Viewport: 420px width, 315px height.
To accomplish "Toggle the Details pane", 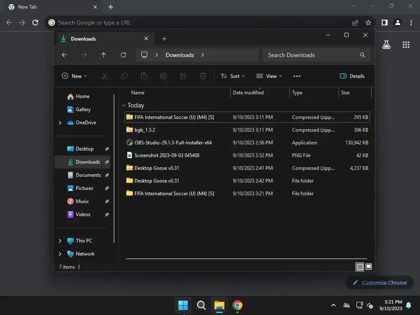I will tap(352, 76).
